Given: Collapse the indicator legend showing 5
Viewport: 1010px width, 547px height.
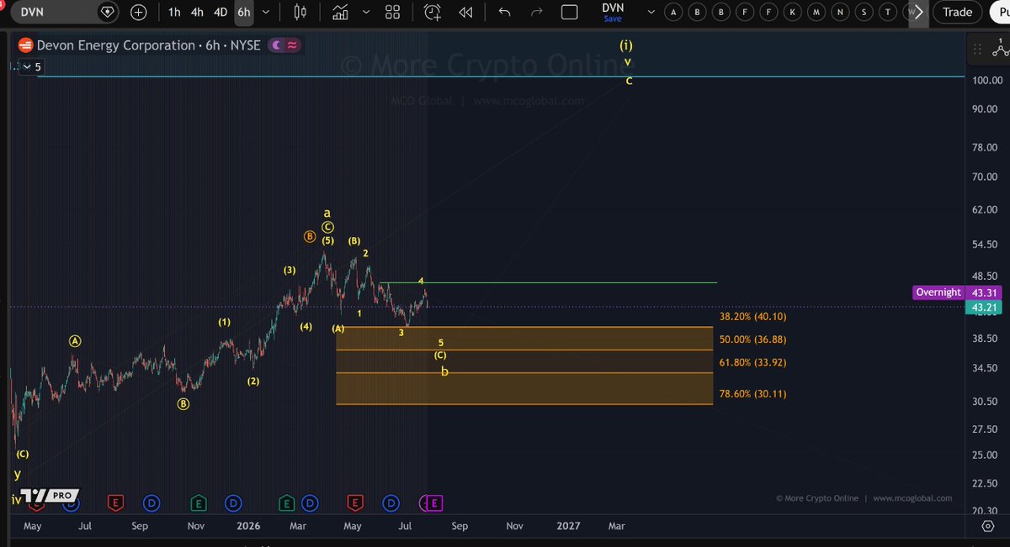Looking at the screenshot, I should coord(31,66).
